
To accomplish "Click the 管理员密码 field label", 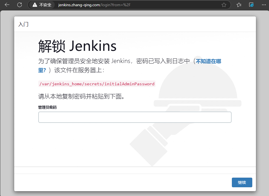I will tap(47, 107).
